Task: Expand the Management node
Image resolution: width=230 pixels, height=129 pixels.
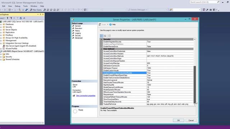Action: [1, 40]
